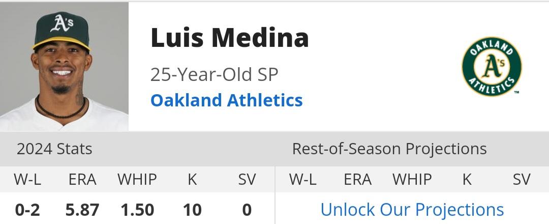Click the ERA column header under 2024 Stats

(82, 179)
